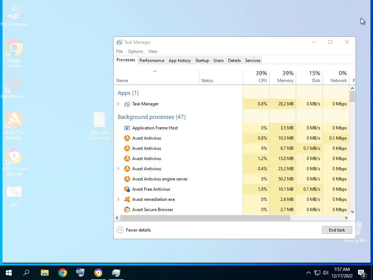
Task: Click the vertical scrollbar down arrow
Action: tap(353, 212)
